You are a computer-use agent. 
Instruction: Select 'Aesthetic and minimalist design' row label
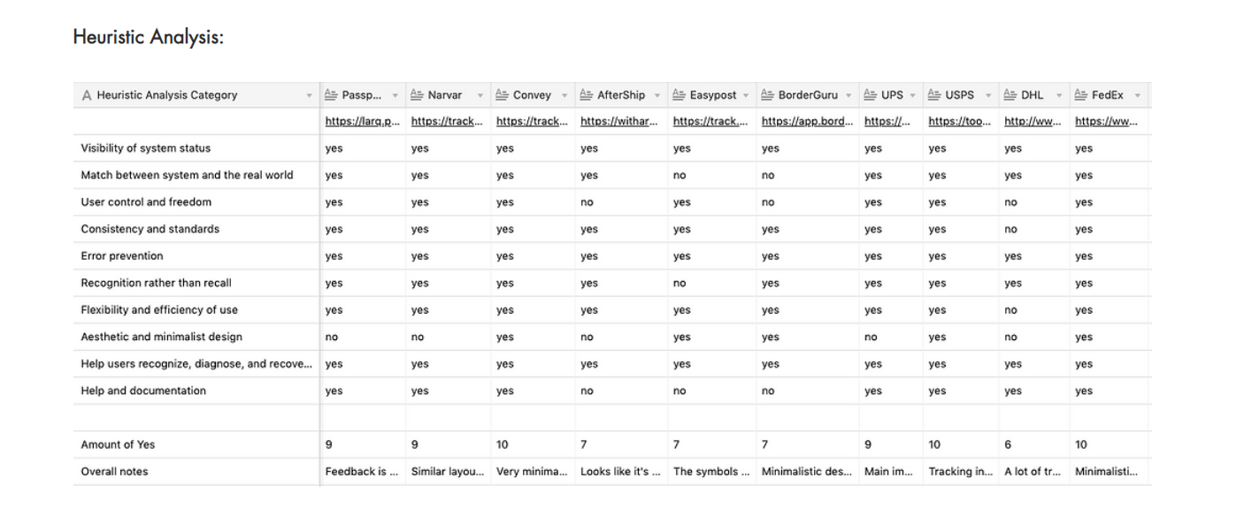tap(161, 337)
